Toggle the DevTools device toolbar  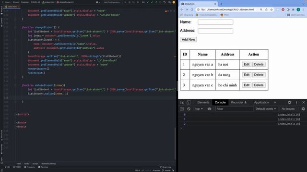coord(189,103)
